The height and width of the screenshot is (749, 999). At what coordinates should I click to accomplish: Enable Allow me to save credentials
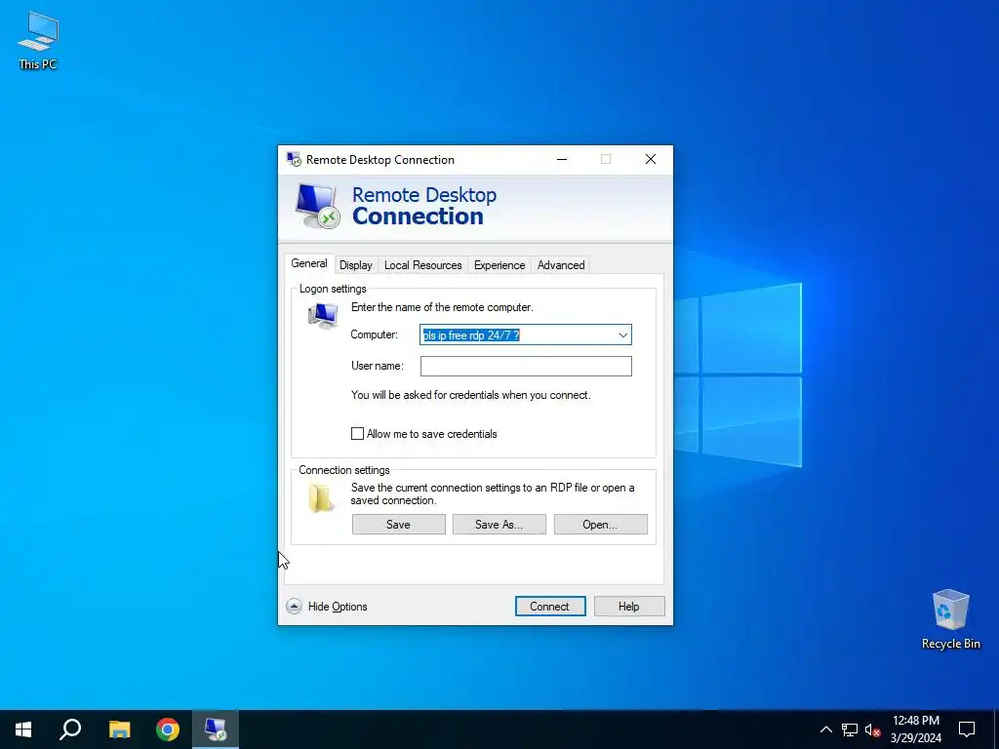[357, 434]
